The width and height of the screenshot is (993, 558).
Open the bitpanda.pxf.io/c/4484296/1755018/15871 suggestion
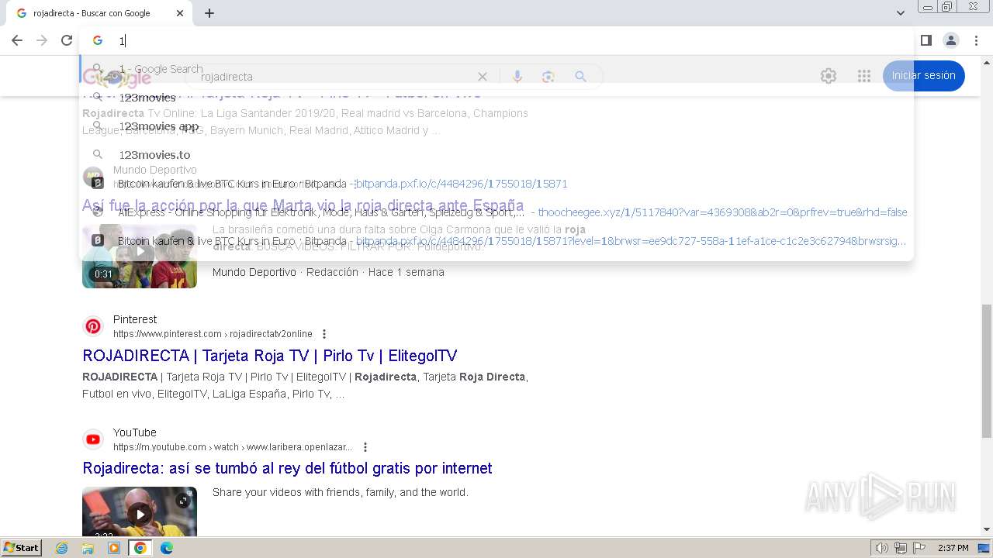(x=497, y=184)
